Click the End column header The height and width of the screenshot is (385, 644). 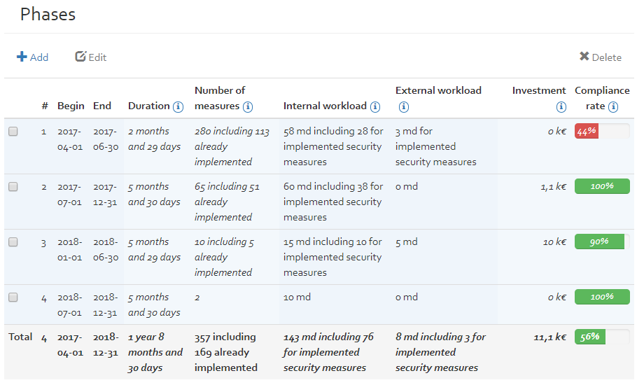(102, 106)
